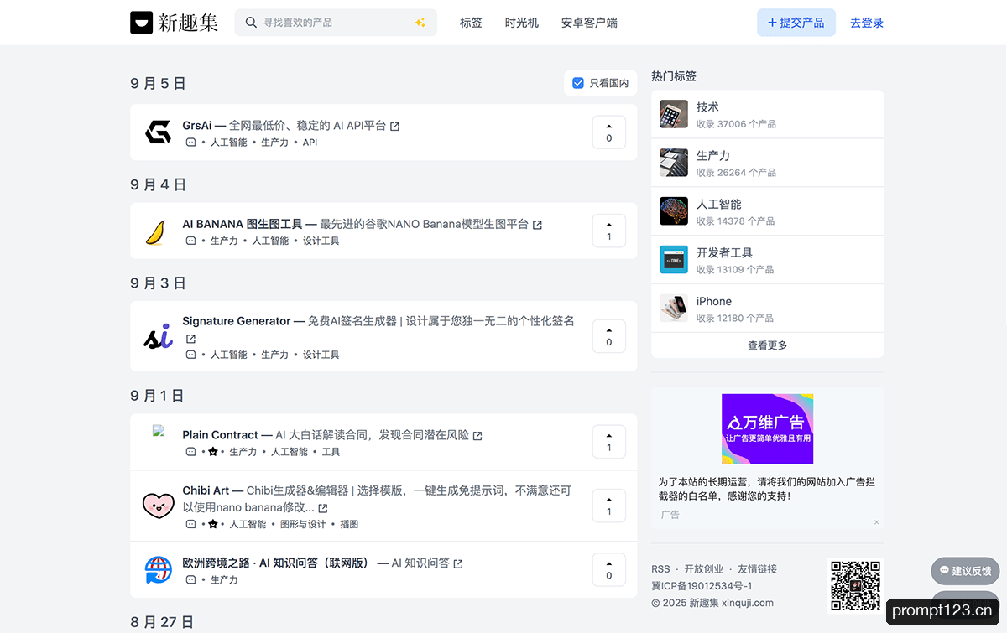Click the 新趣集 site logo

174,23
